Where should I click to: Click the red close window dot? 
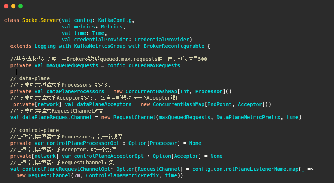[6, 6]
